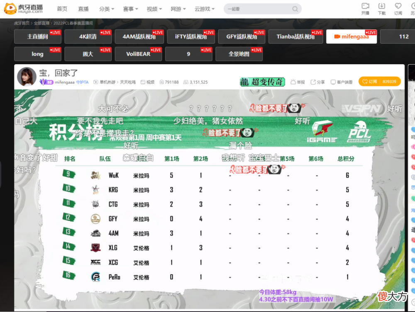Viewport: 415px width, 312px height.
Task: Click the GFY team logo in table
Action: point(95,219)
